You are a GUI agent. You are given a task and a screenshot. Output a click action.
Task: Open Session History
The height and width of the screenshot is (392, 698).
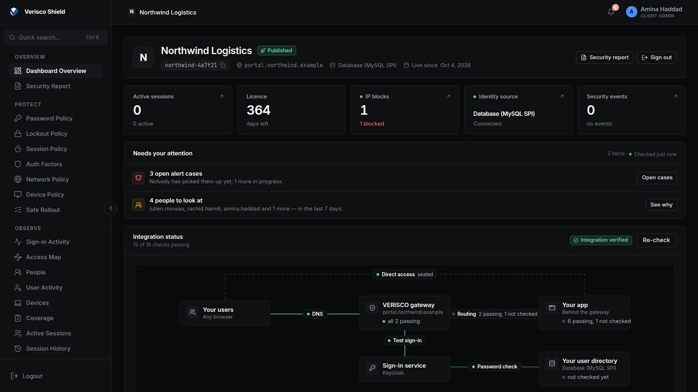coord(56,348)
